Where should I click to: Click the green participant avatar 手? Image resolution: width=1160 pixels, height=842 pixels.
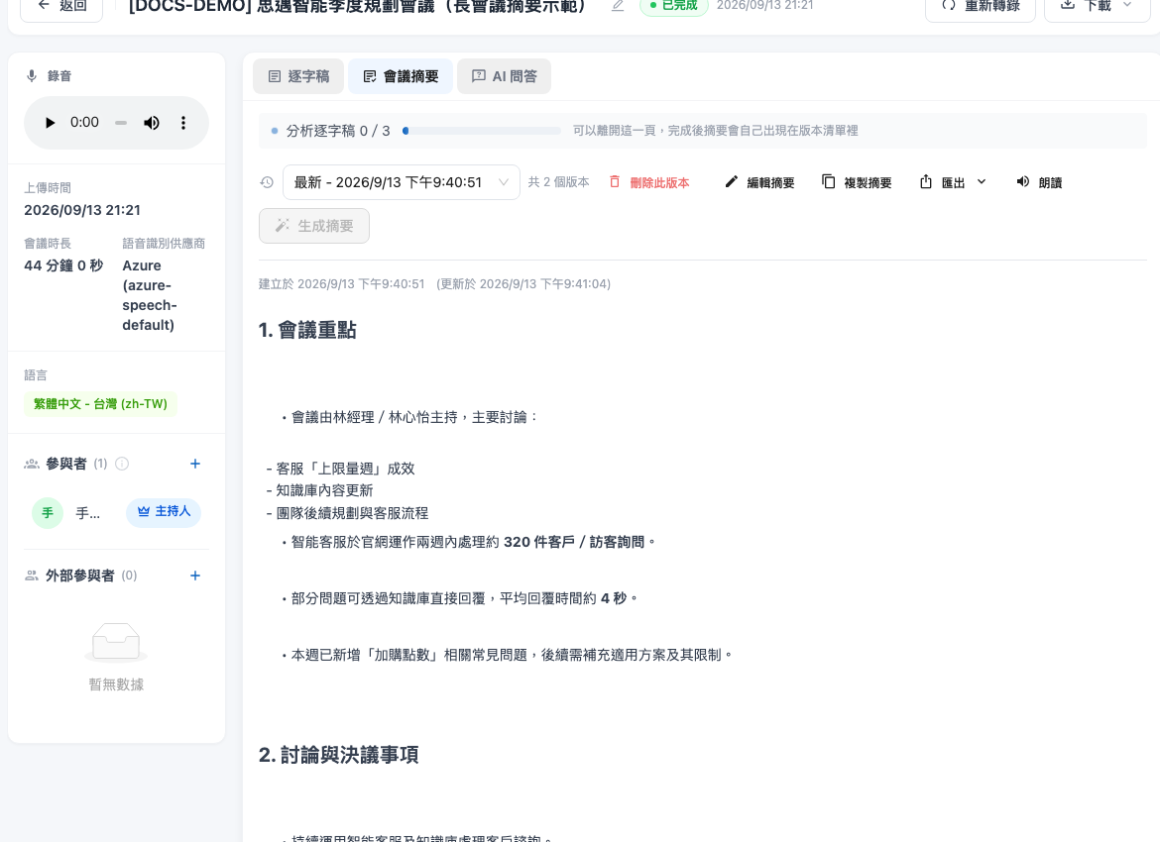point(48,513)
